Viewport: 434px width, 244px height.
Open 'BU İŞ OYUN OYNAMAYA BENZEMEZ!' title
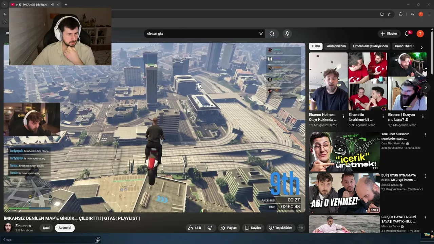pos(399,178)
